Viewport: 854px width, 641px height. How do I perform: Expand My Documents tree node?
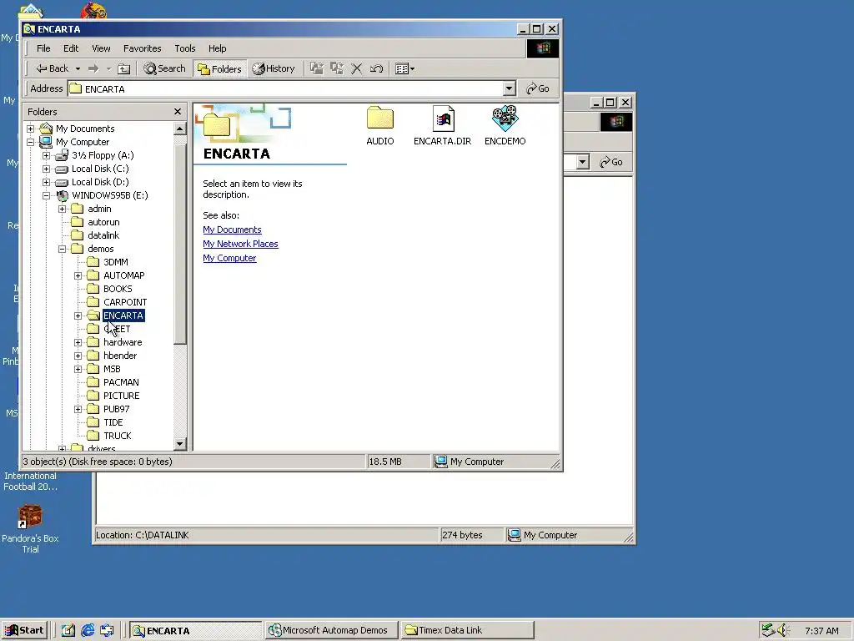point(31,129)
